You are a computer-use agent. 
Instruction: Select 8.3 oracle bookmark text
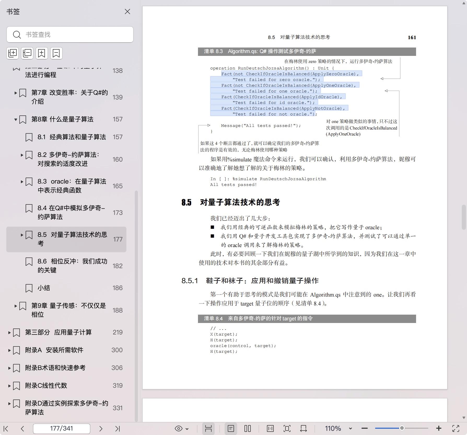tap(72, 186)
